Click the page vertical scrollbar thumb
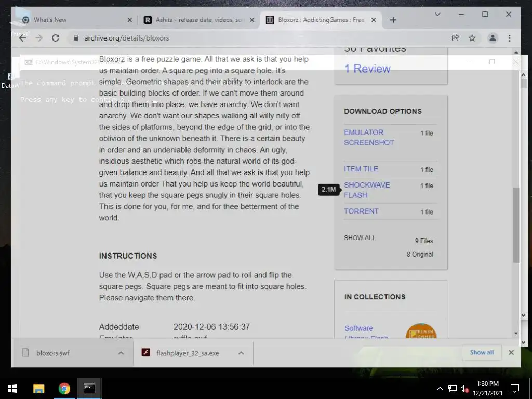Image resolution: width=532 pixels, height=399 pixels. (x=516, y=224)
